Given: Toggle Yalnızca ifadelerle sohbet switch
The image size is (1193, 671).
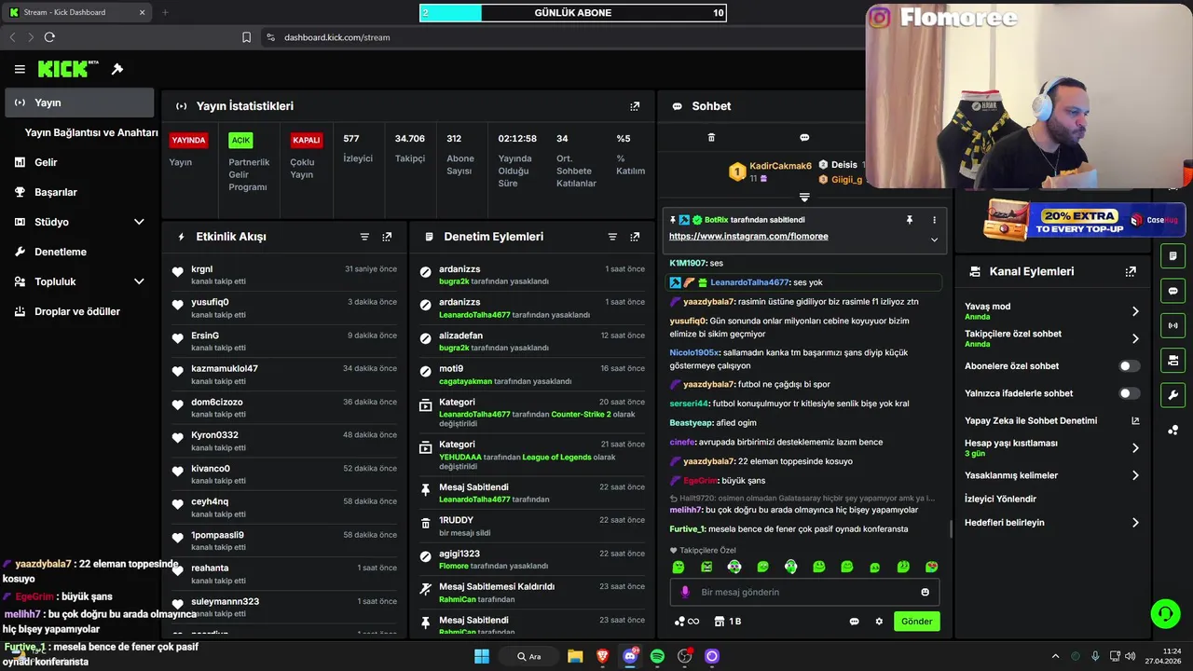Looking at the screenshot, I should (1129, 393).
